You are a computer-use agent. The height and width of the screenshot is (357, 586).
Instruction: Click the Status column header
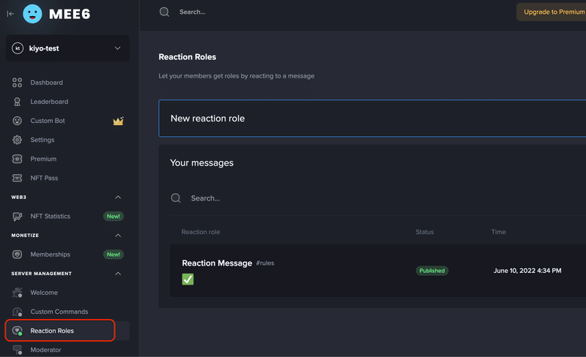tap(425, 232)
